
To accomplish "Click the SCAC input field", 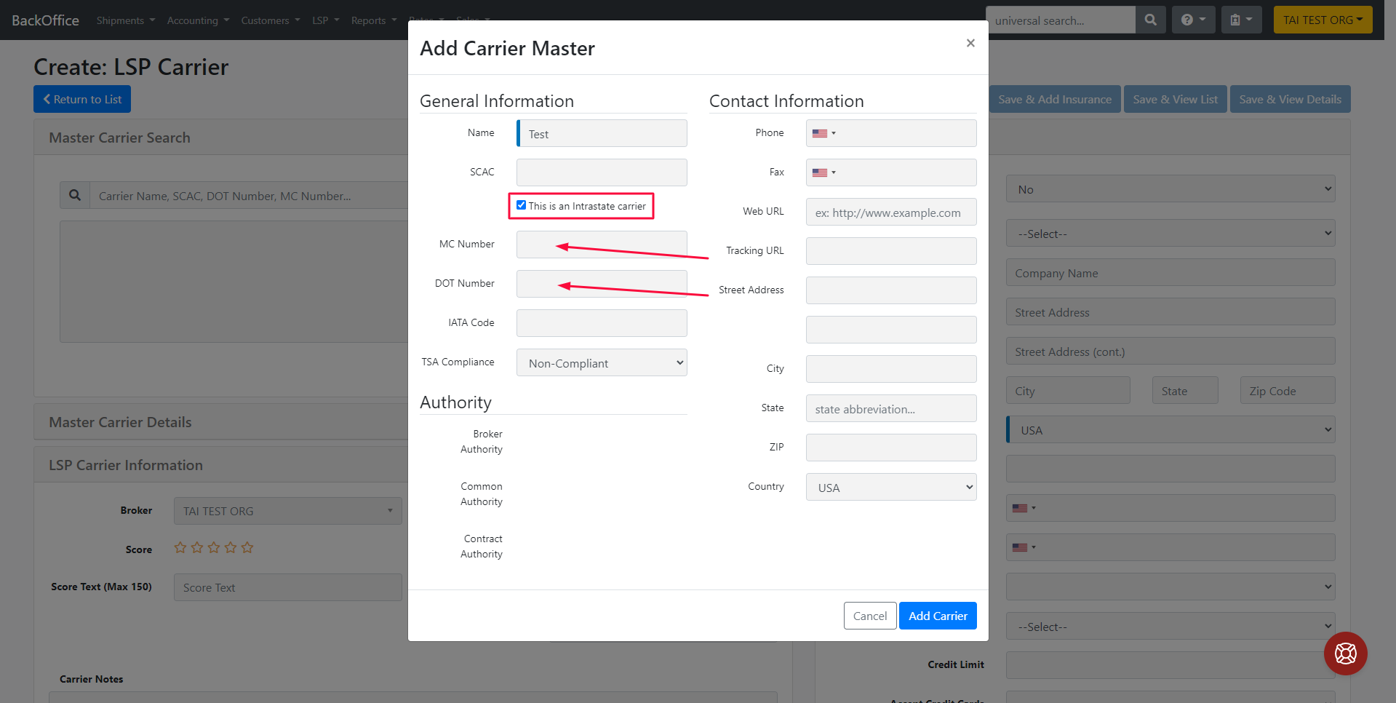I will click(601, 172).
